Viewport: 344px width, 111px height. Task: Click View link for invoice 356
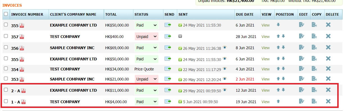tap(265, 48)
